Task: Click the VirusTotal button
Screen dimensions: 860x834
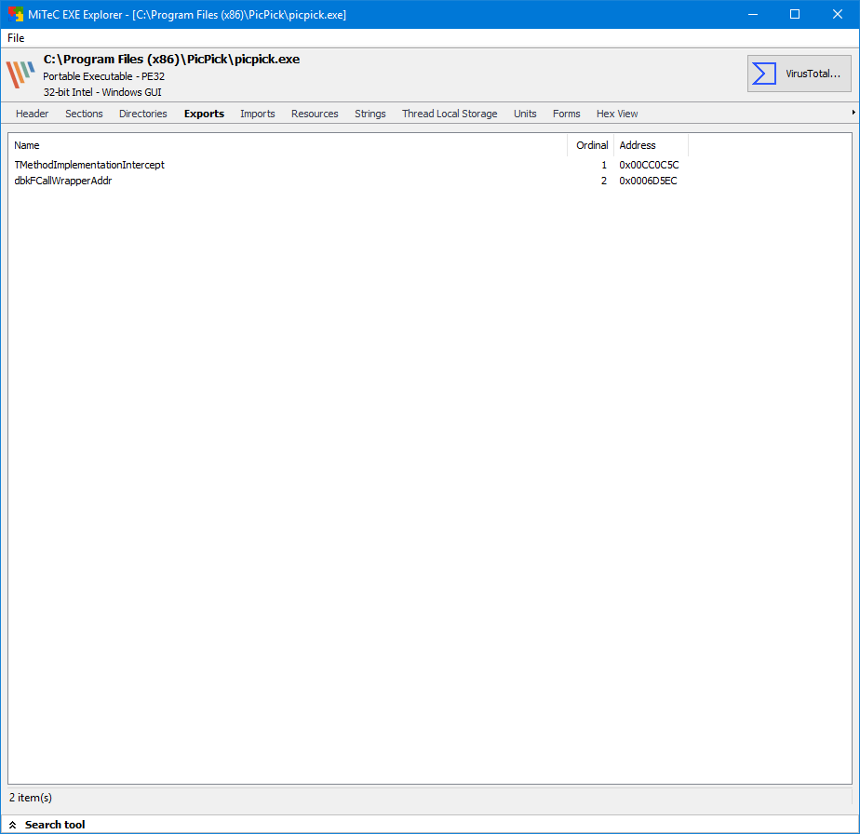Action: tap(800, 74)
